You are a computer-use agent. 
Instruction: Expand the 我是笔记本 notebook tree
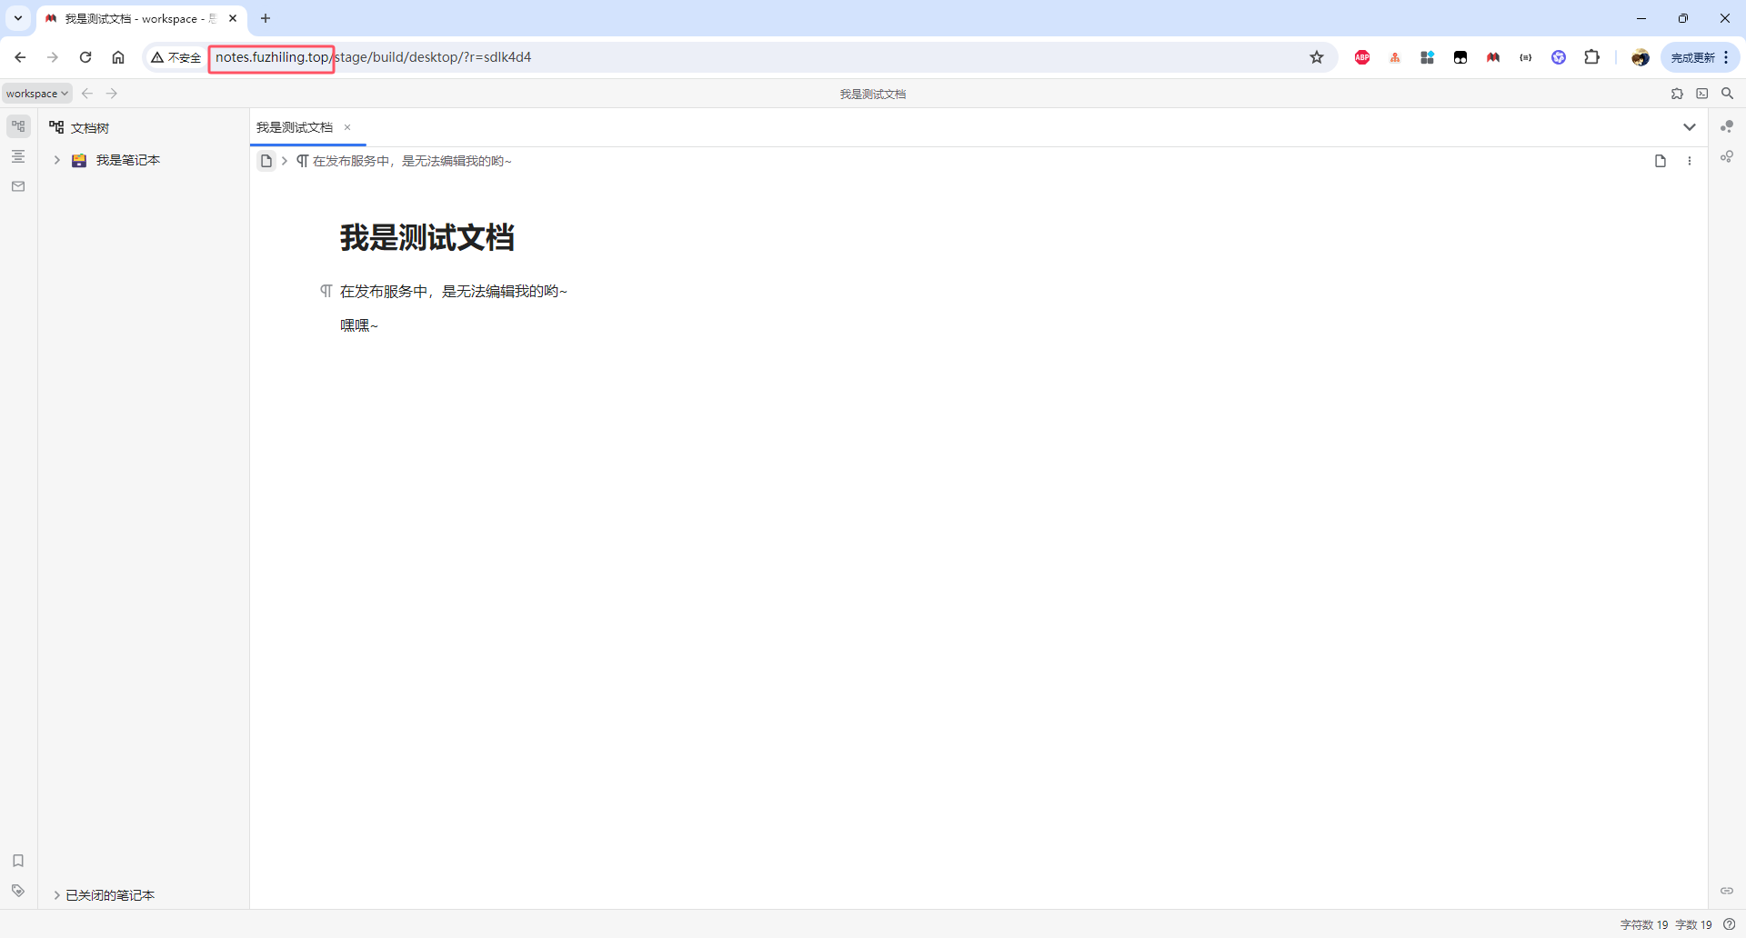tap(56, 160)
